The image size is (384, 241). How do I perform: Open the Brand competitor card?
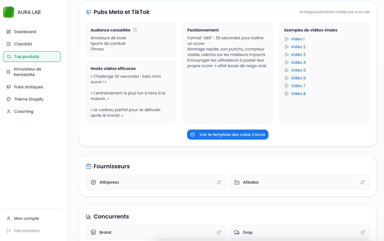[x=156, y=232]
